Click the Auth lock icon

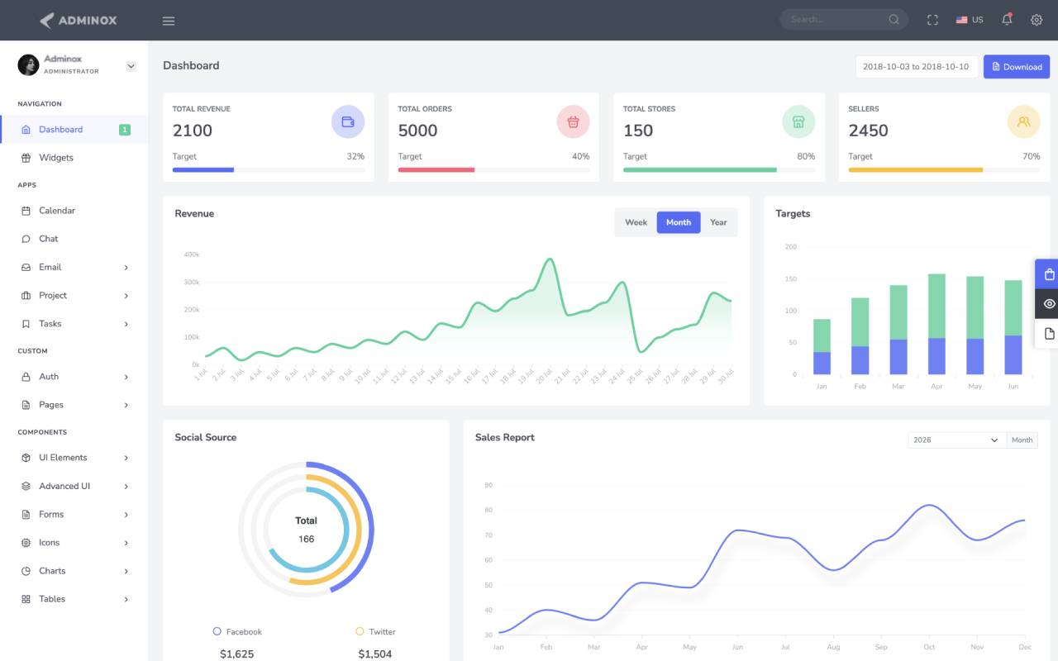click(x=26, y=377)
